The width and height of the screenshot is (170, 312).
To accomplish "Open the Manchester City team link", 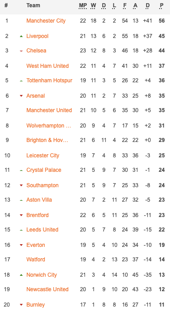I will pyautogui.click(x=46, y=21).
